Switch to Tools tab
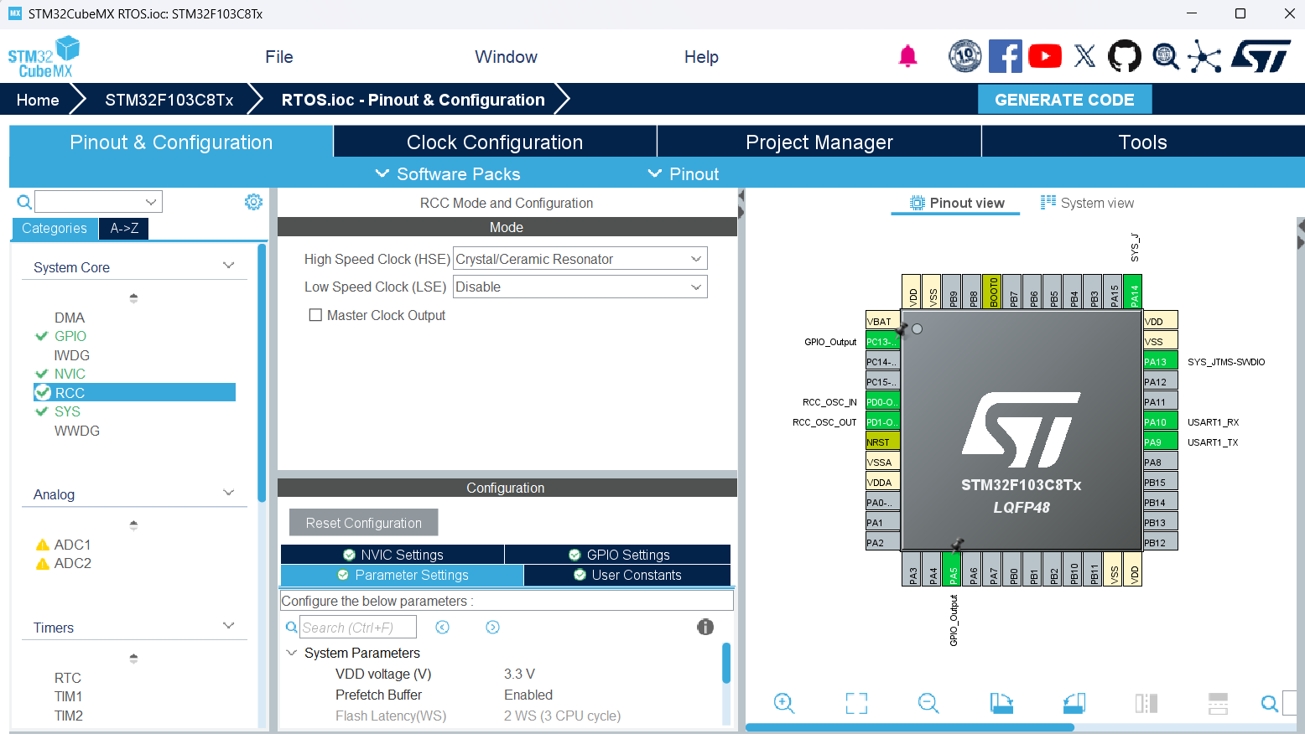 click(1142, 142)
